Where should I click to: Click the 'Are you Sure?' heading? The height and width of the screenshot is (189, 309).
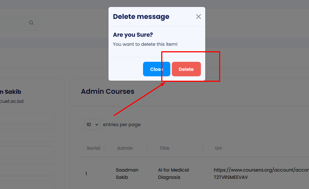133,35
